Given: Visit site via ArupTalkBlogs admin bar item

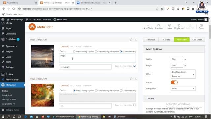Looking at the screenshot, I should 15,20.
